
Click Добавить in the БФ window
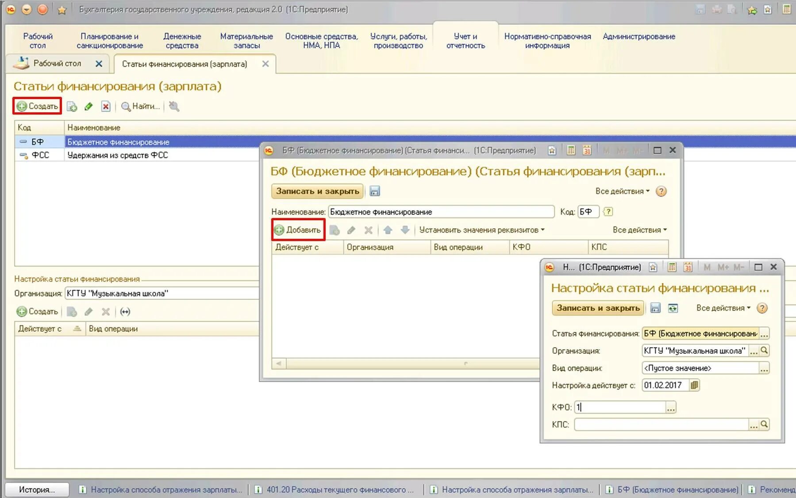point(298,230)
